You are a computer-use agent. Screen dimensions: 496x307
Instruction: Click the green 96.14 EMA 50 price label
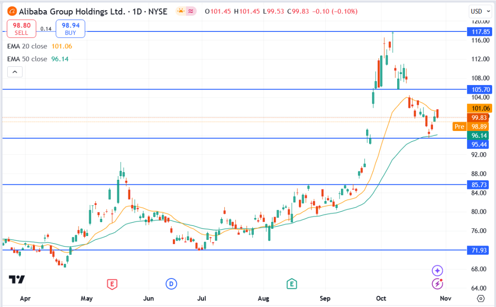click(x=478, y=135)
